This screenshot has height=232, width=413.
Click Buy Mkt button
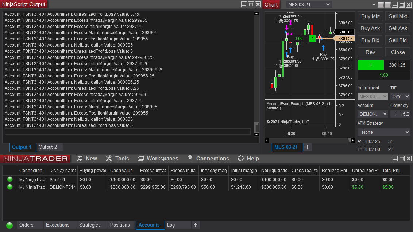click(x=370, y=16)
